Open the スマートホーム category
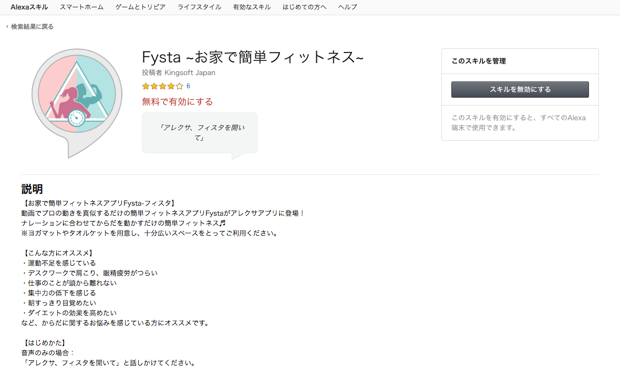 coord(81,7)
